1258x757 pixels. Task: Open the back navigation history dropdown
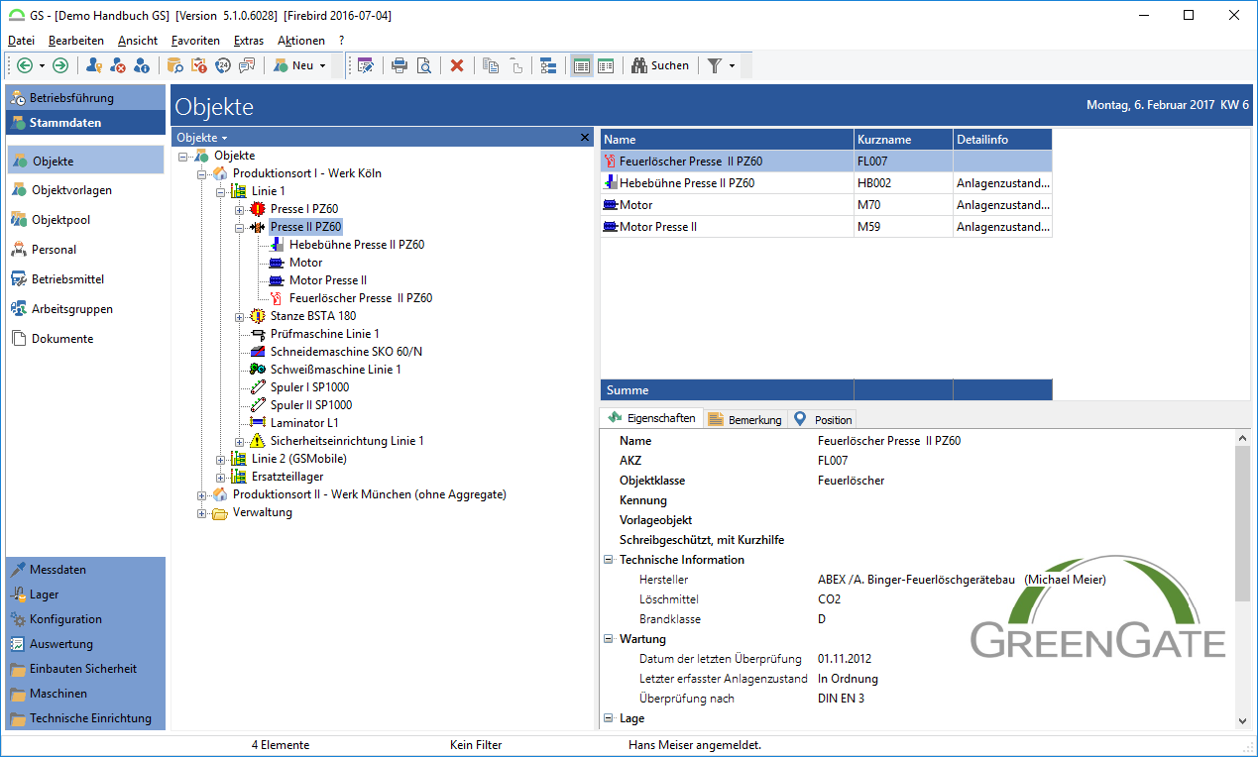(42, 65)
